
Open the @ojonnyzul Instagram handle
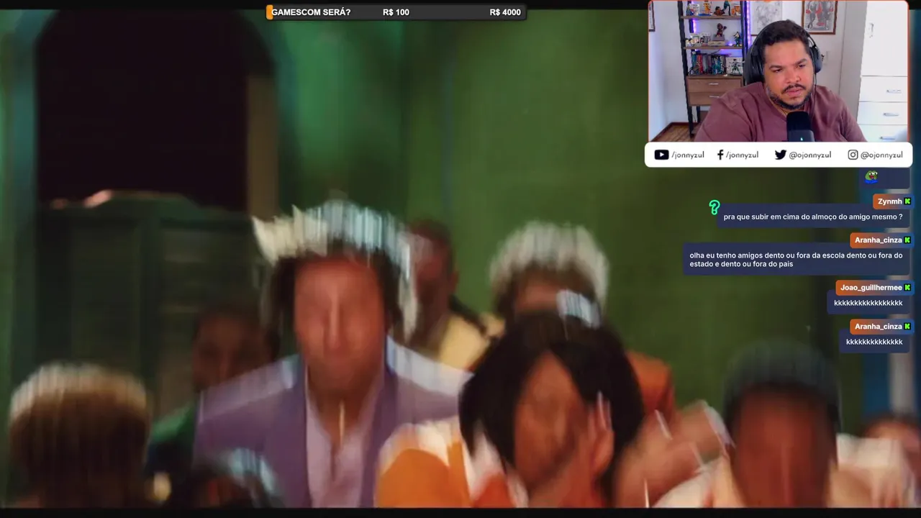[881, 155]
